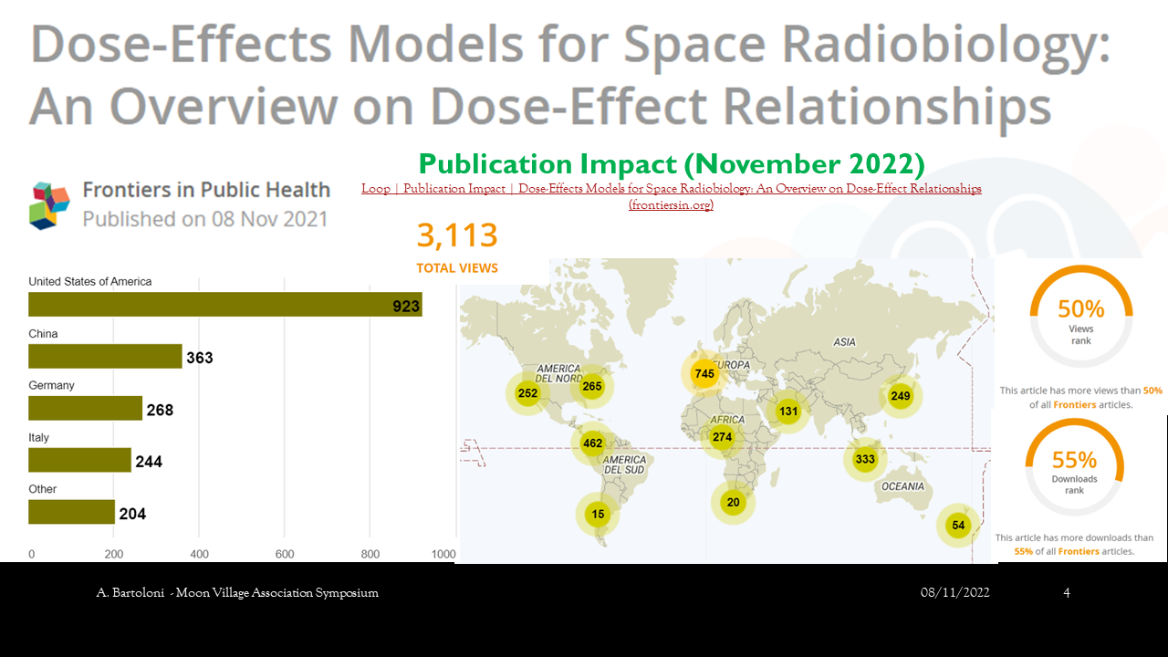Click the 1000 axis tick label
1168x657 pixels.
pos(443,554)
